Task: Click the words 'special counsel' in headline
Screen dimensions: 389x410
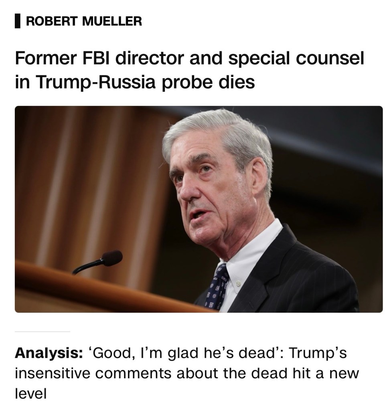Action: tap(296, 59)
